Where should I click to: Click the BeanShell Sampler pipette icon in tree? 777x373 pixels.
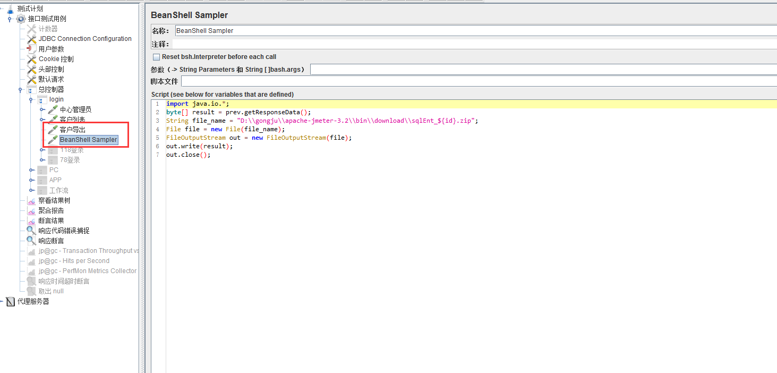[x=53, y=140]
